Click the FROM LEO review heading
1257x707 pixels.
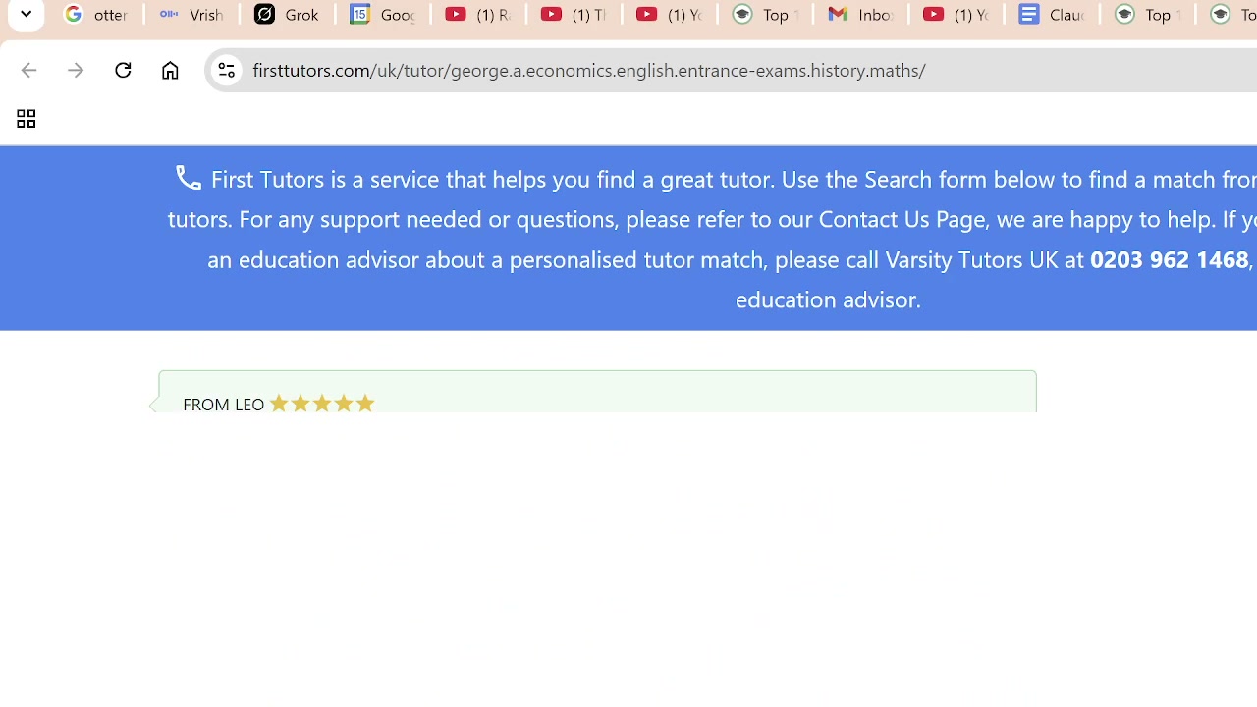223,405
